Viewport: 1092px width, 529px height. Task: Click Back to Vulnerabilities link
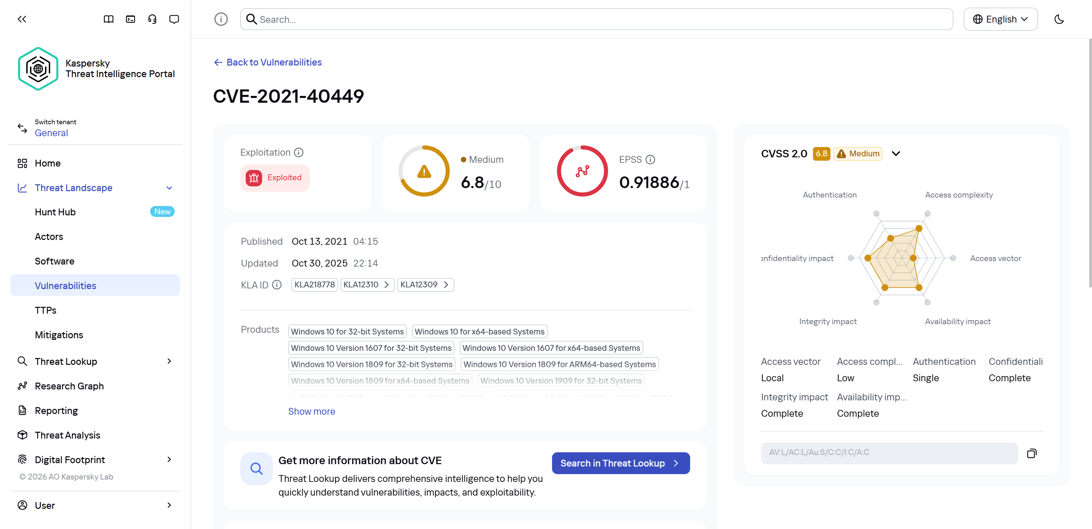[268, 62]
